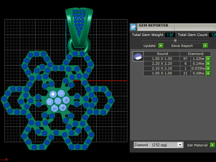Click the weight cell 0.24tw
216x162 pixels.
pos(198,63)
